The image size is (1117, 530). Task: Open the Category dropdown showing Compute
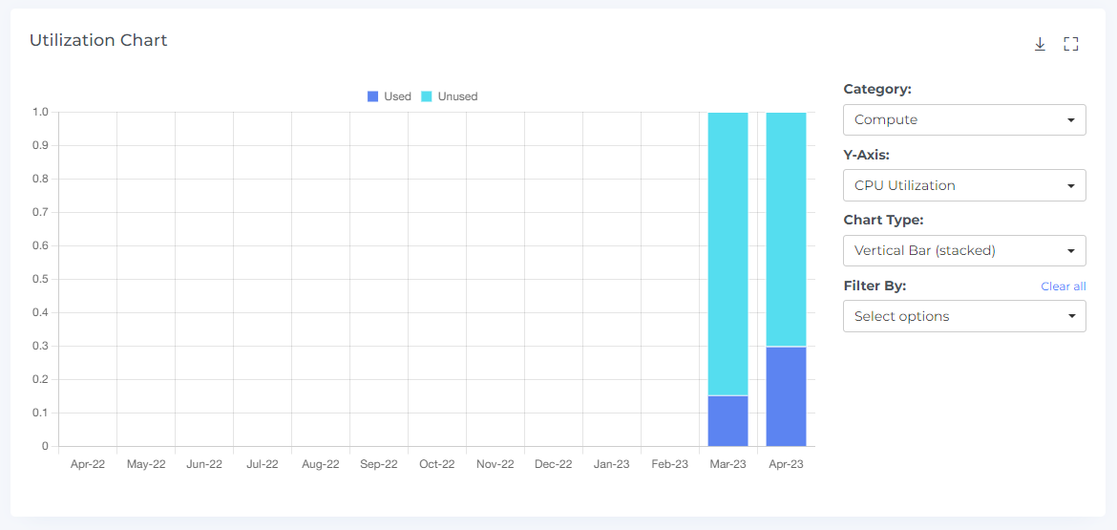pos(964,120)
